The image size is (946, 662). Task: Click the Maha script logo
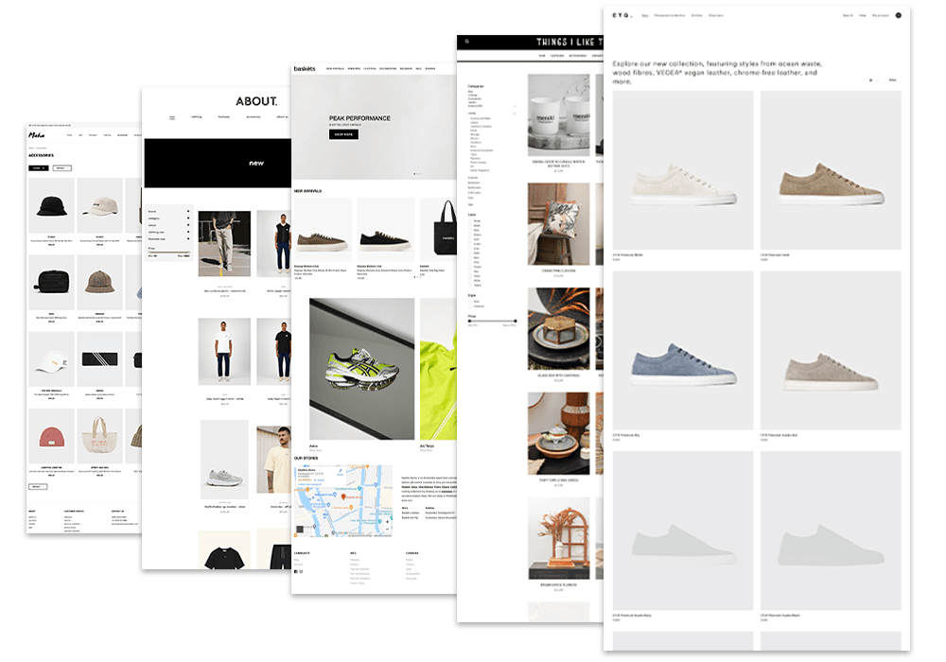[x=36, y=135]
